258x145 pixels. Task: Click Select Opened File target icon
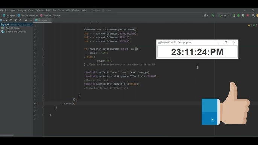coord(11,20)
